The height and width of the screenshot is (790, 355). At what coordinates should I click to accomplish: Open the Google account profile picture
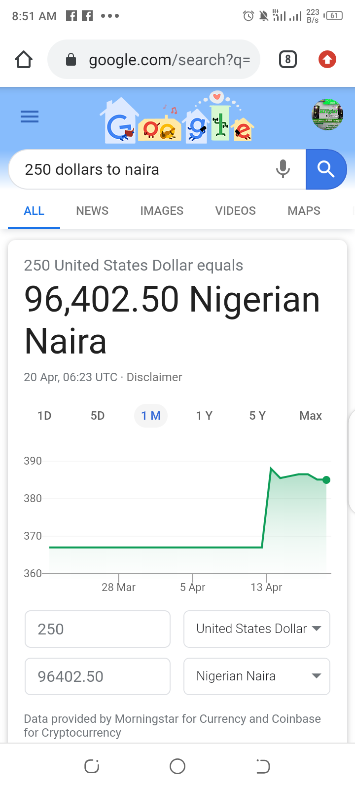coord(327,115)
